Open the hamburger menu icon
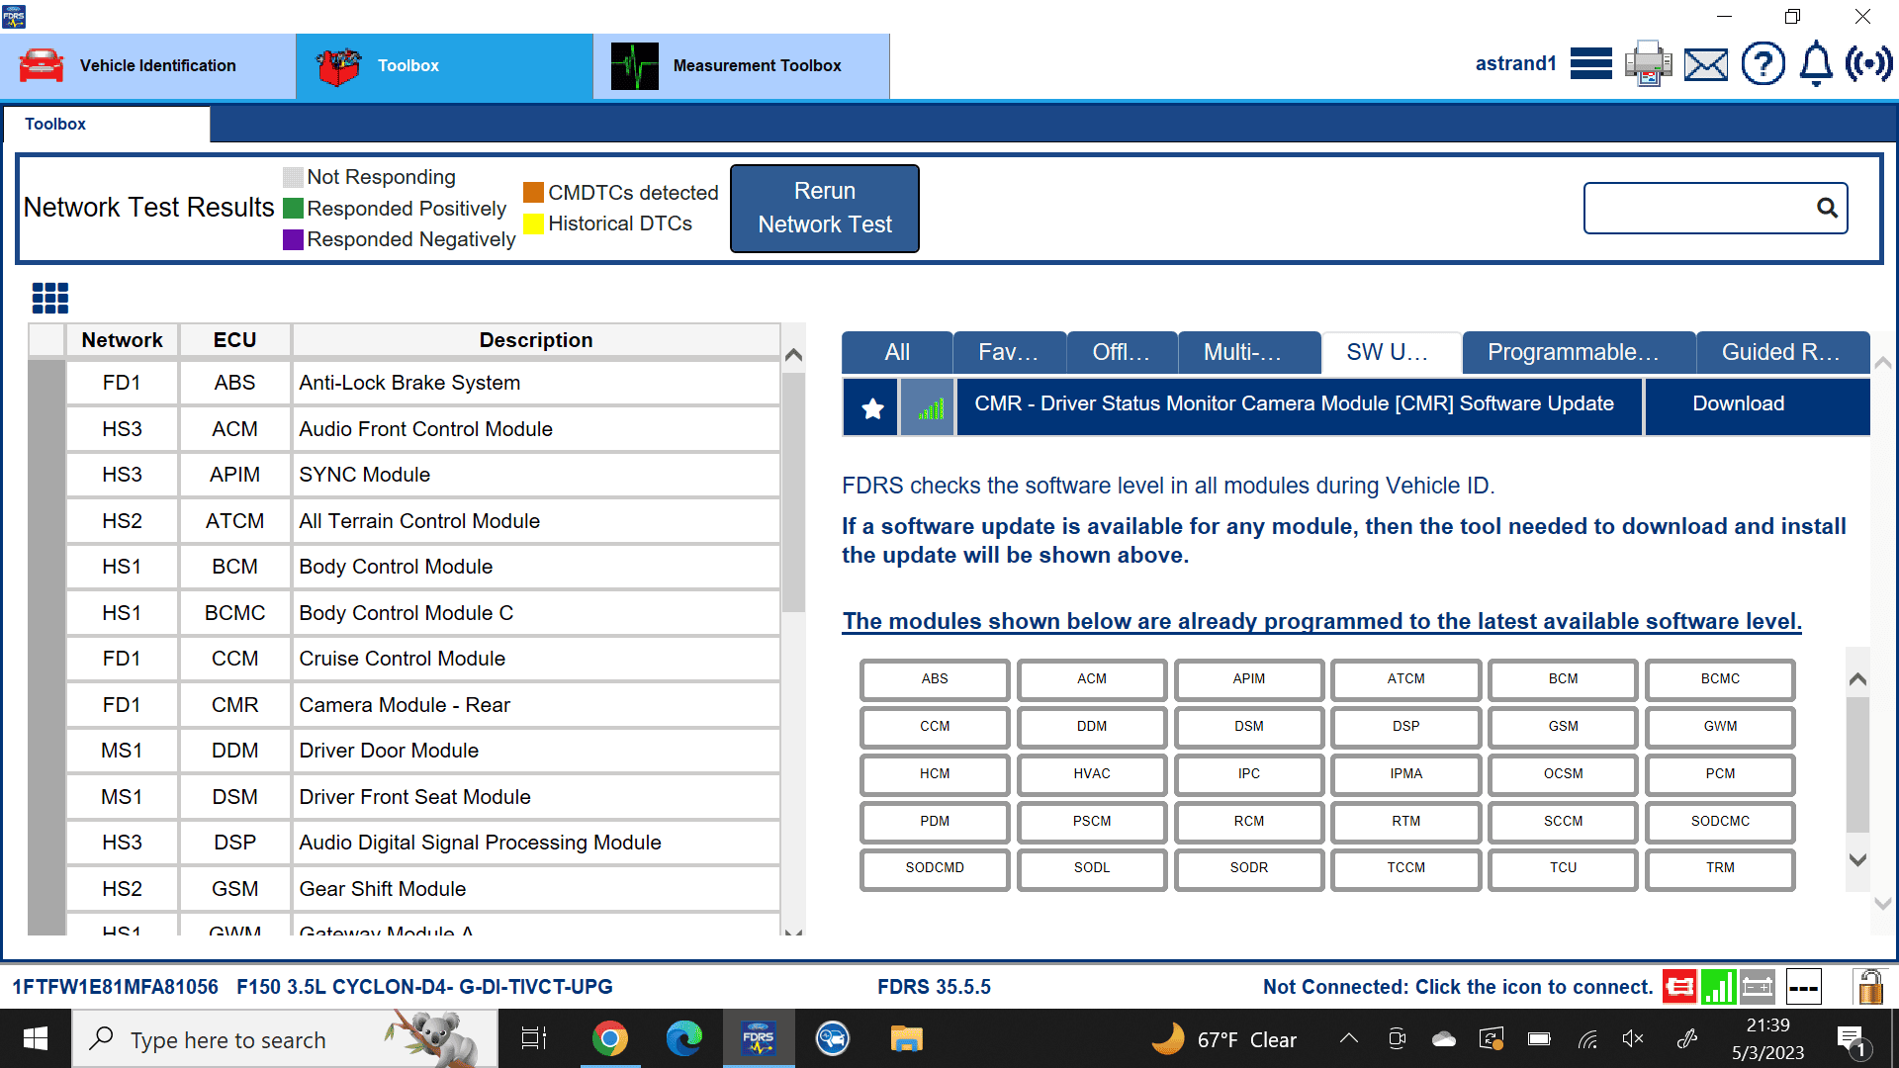Screen dimensions: 1899x1068 click(x=1590, y=64)
